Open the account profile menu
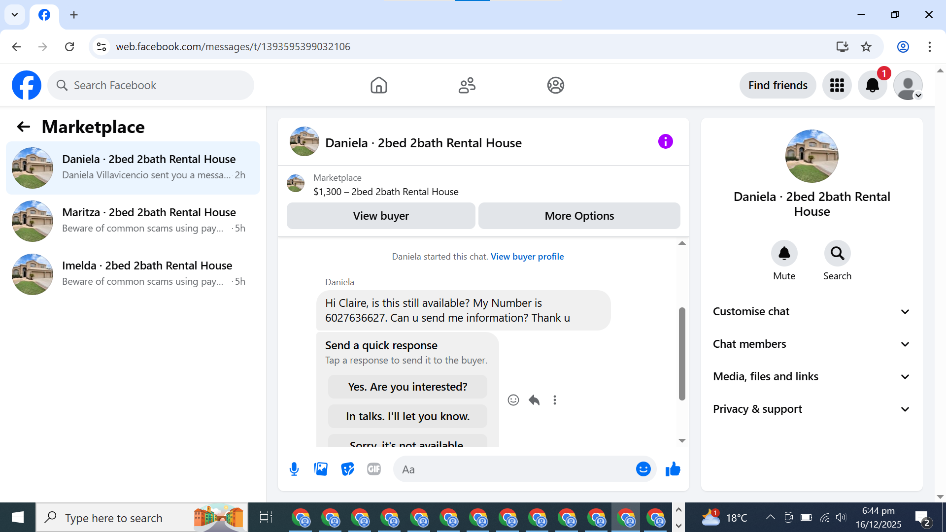The width and height of the screenshot is (946, 532). point(908,85)
